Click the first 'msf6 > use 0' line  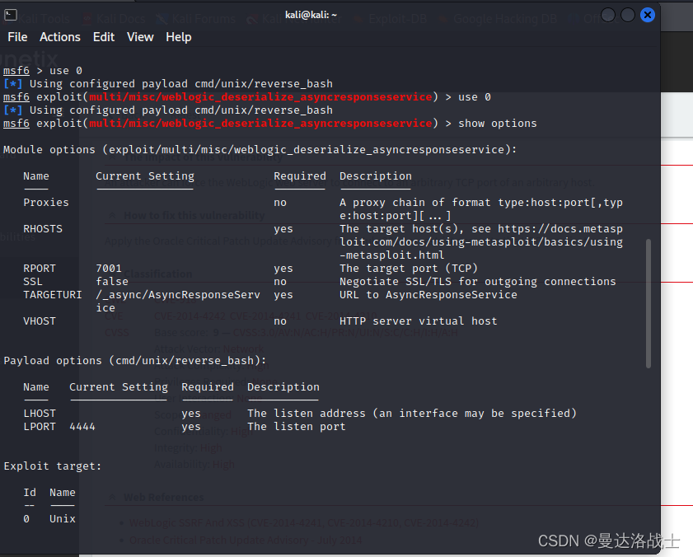click(x=43, y=71)
